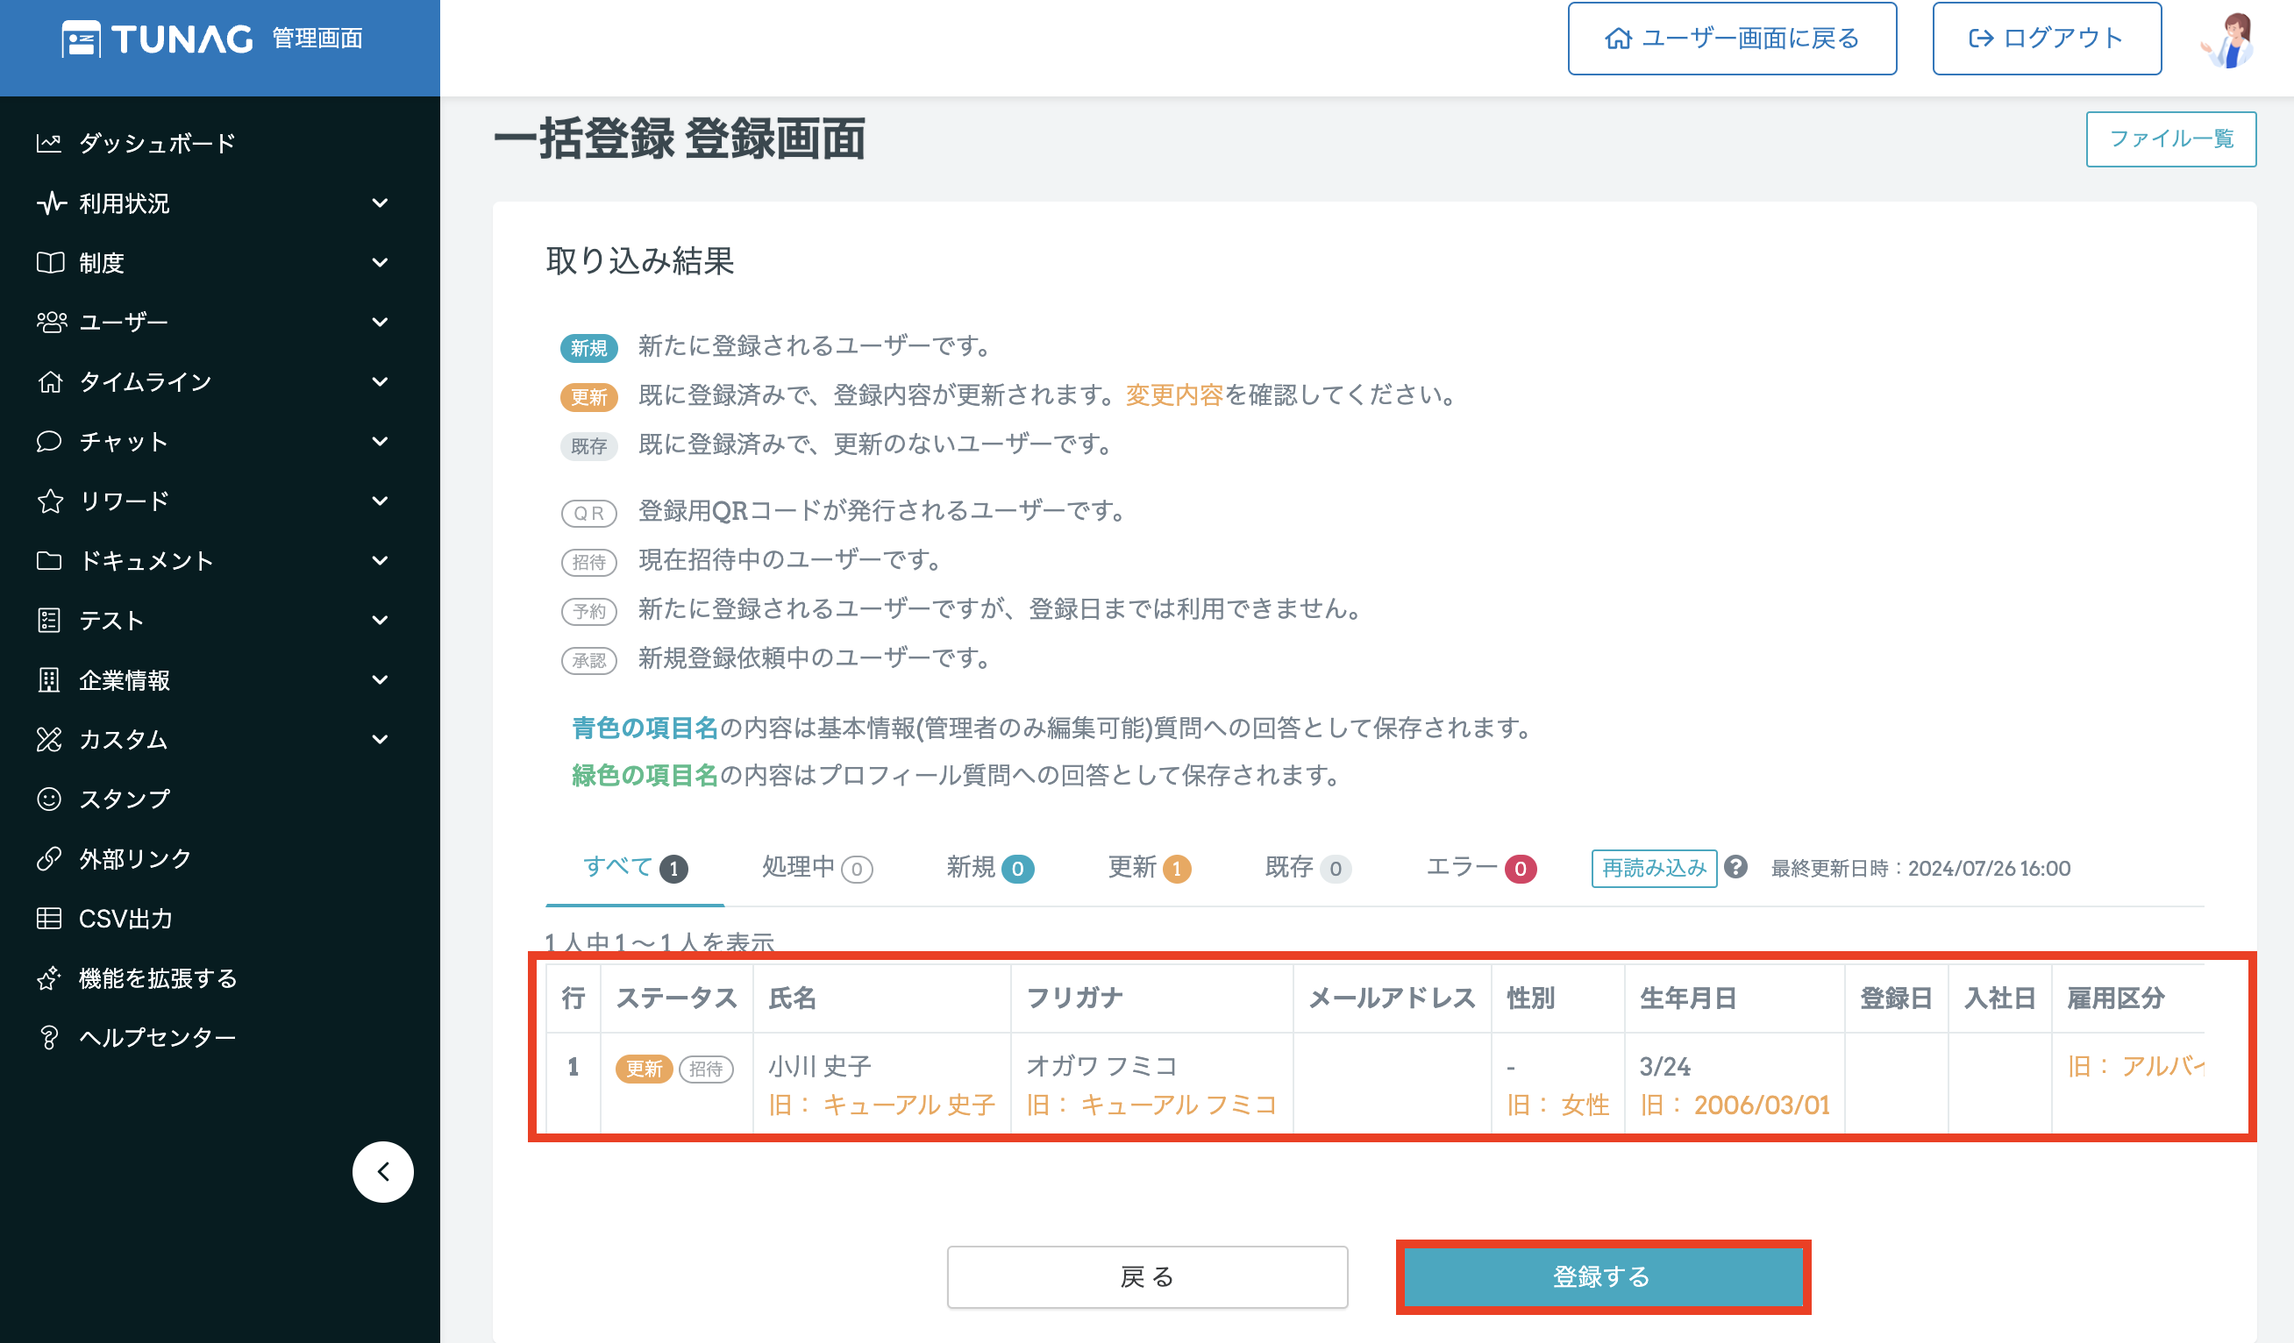2294x1343 pixels.
Task: Expand the ドキュメント menu chevron
Action: point(381,560)
